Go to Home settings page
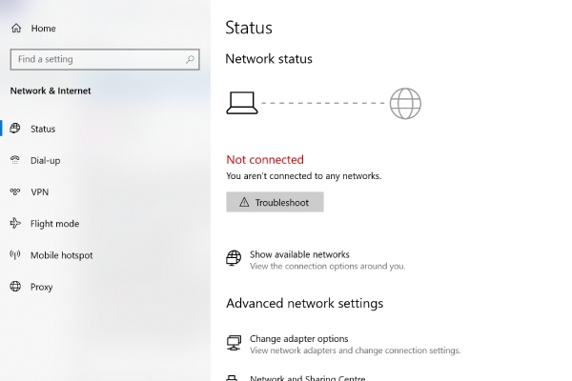Screen dimensions: 572x381 (43, 29)
